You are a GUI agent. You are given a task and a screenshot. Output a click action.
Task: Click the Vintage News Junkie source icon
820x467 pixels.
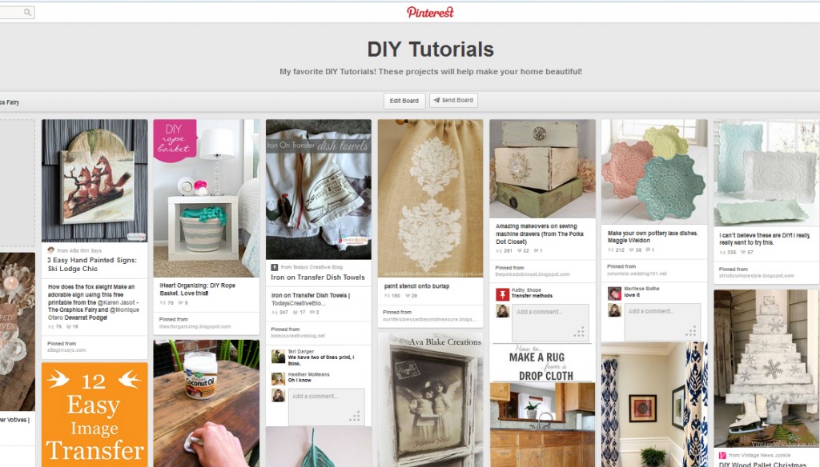coord(722,456)
